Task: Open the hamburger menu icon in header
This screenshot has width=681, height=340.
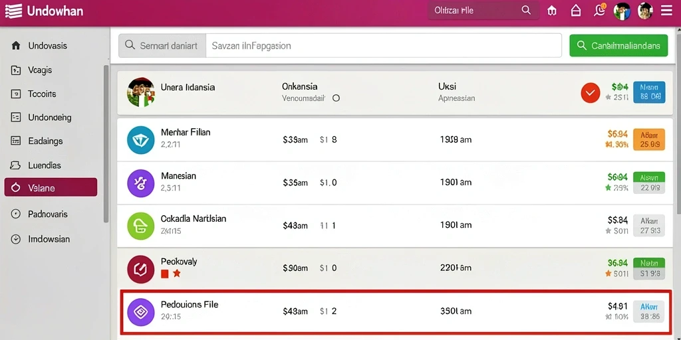Action: (666, 11)
